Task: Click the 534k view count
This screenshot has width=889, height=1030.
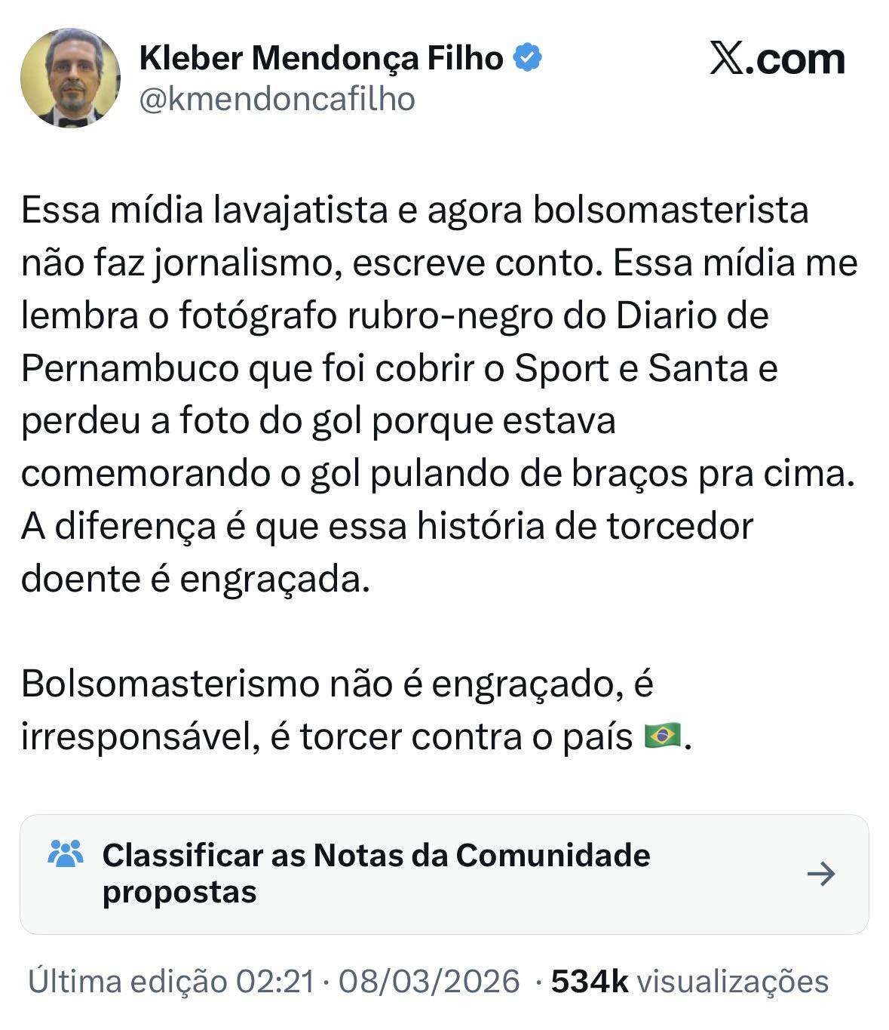Action: [x=590, y=982]
